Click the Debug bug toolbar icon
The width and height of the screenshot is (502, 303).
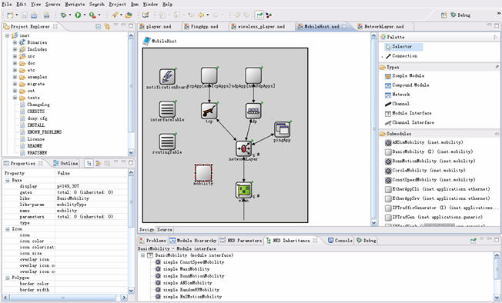[x=63, y=15]
